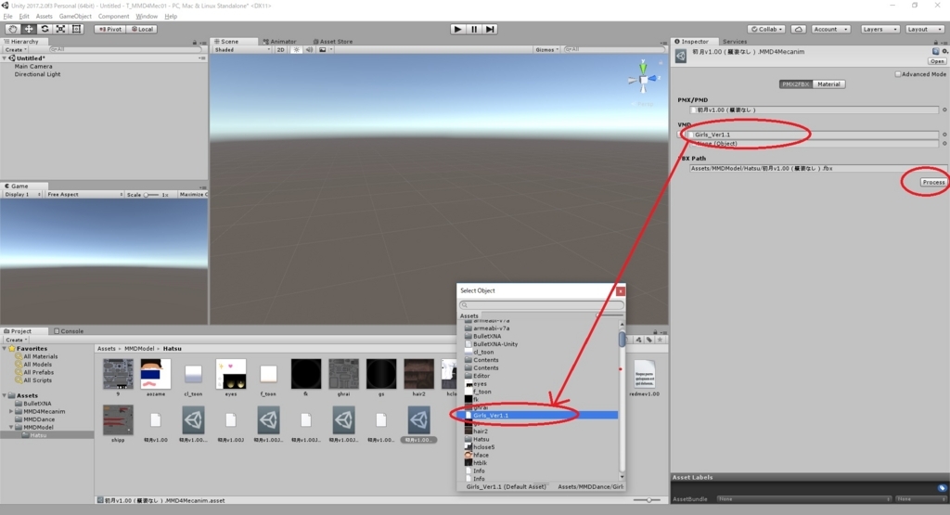
Task: Click search field in Select Object dialog
Action: [x=541, y=304]
